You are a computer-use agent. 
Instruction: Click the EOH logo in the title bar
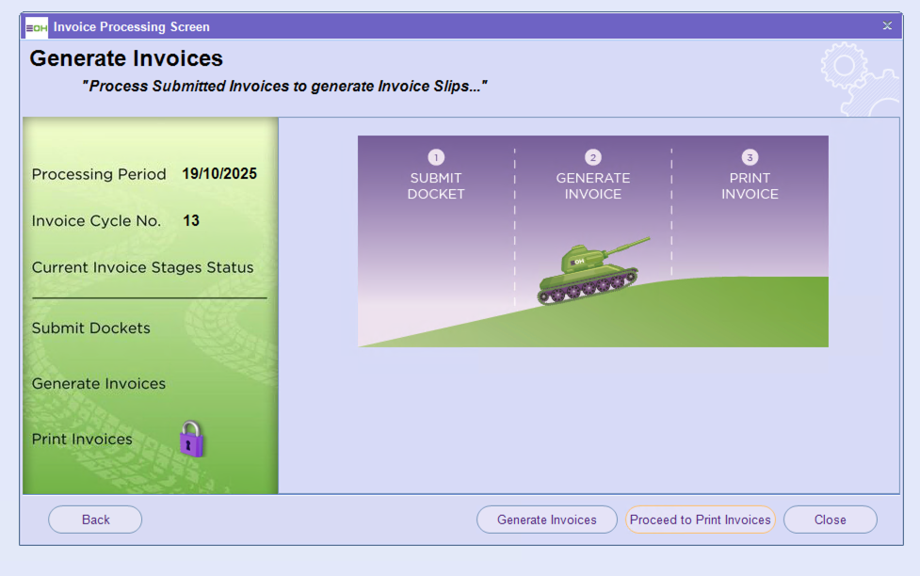[x=36, y=26]
